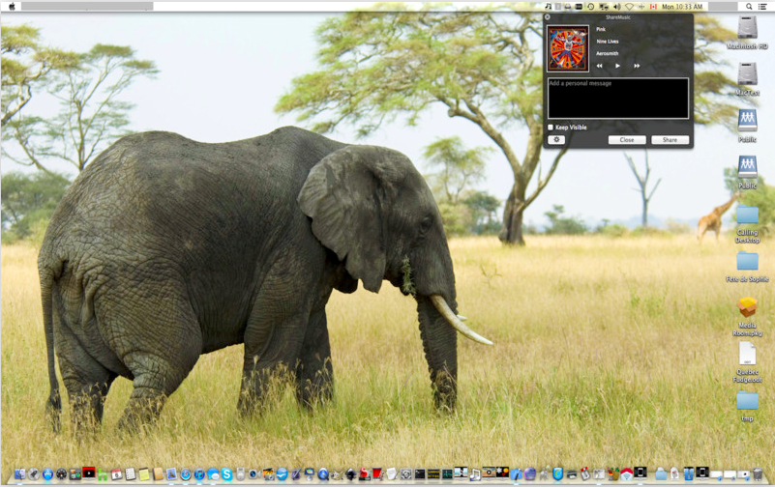Open Xcode in the Dock
The image size is (775, 487).
click(x=516, y=474)
